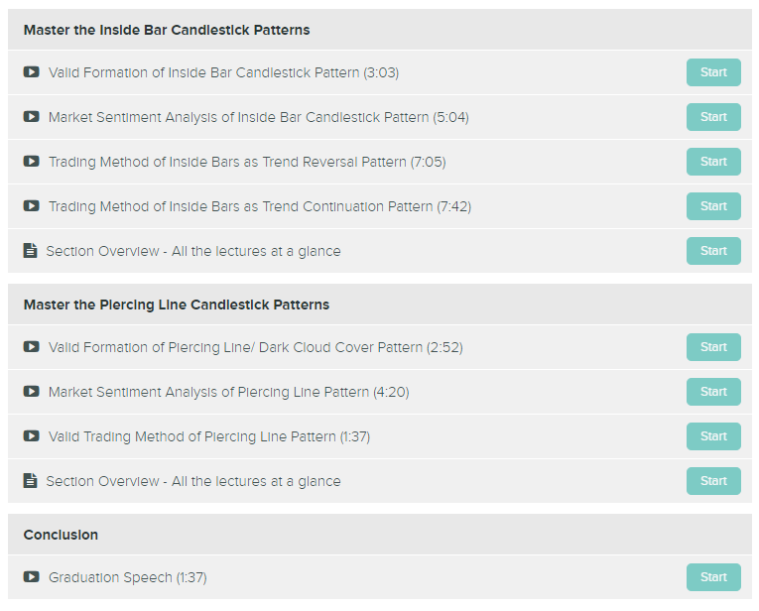Start Trading Method Trend Reversal lecture
This screenshot has height=611, width=759.
pos(713,162)
